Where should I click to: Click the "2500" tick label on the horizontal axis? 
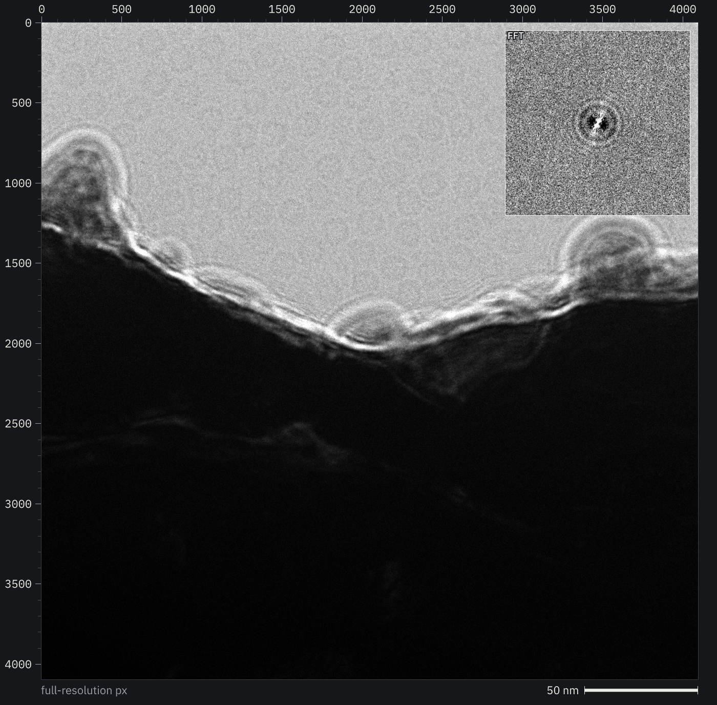pyautogui.click(x=442, y=10)
